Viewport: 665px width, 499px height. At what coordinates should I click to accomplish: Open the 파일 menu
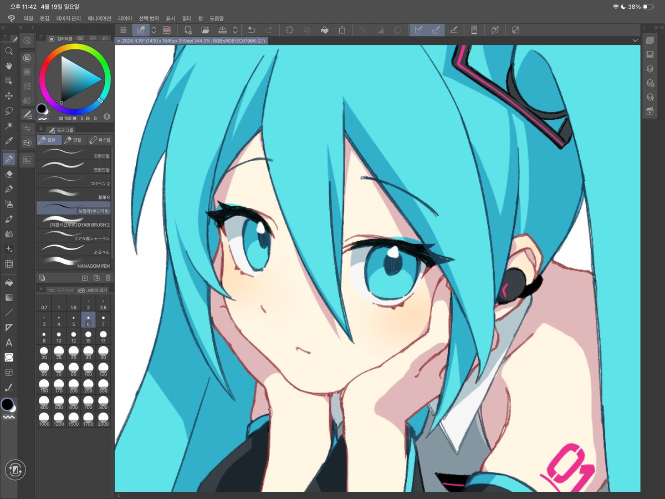click(x=28, y=18)
